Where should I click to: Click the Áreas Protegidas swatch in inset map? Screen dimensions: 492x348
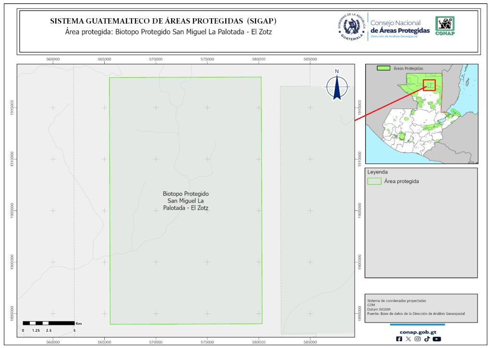pyautogui.click(x=383, y=69)
